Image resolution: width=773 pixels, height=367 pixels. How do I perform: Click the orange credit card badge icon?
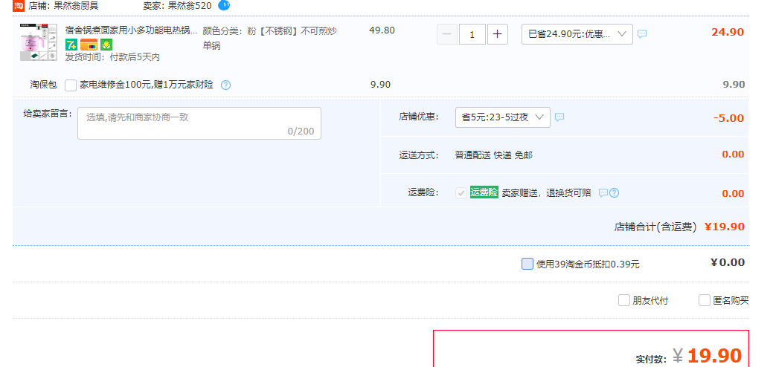pyautogui.click(x=89, y=45)
